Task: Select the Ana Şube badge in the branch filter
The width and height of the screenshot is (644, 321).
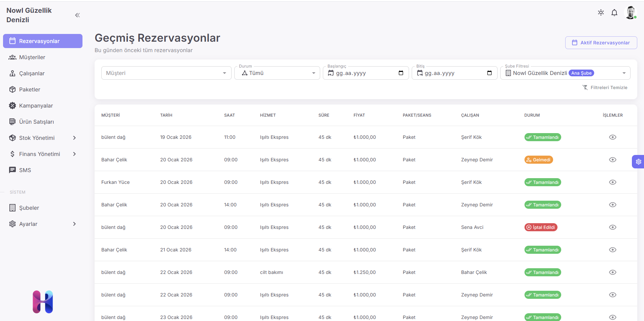Action: click(x=581, y=73)
